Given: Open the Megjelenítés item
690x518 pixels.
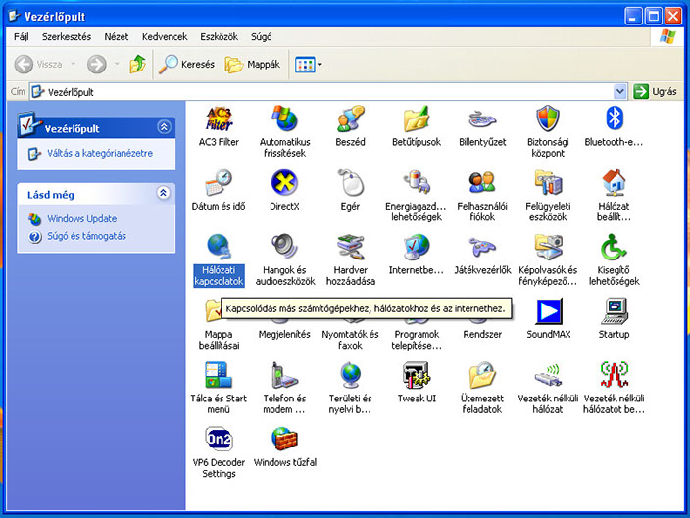Looking at the screenshot, I should 284,334.
